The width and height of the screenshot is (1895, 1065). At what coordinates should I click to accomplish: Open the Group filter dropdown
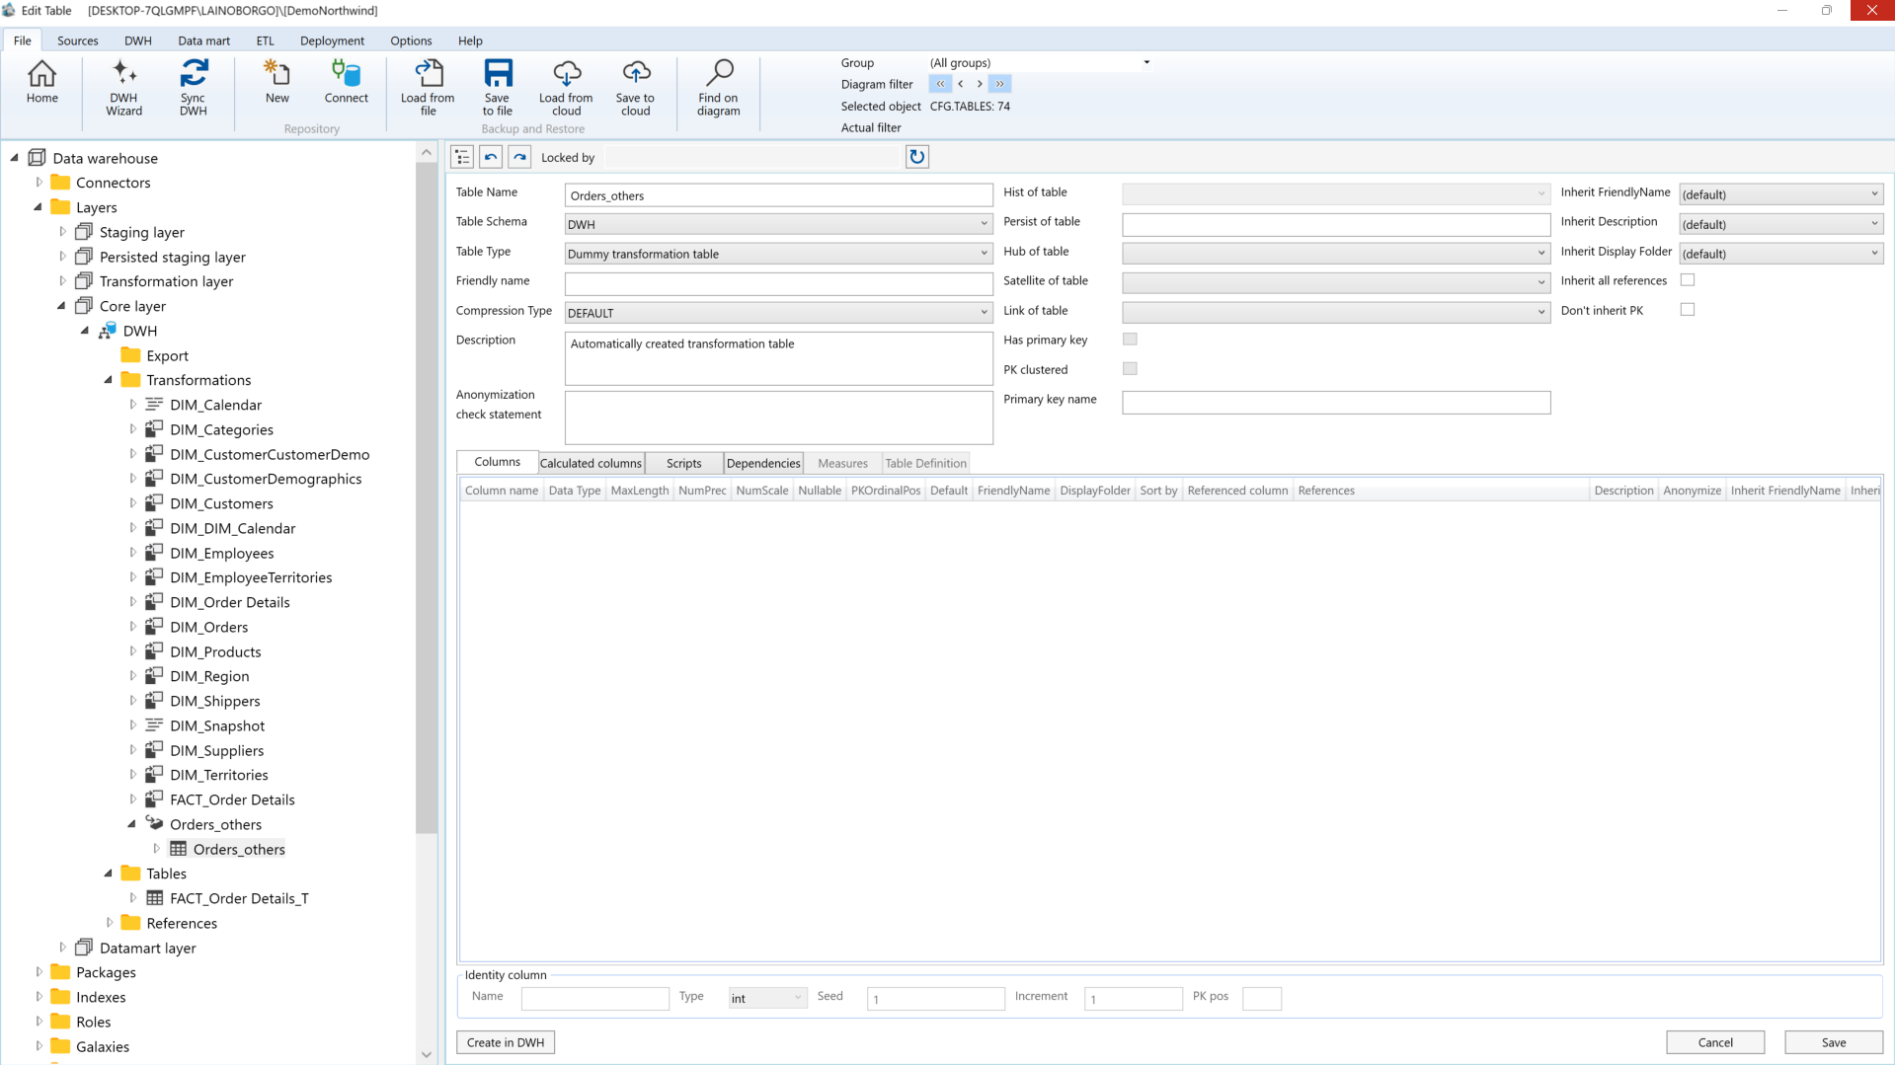1146,62
